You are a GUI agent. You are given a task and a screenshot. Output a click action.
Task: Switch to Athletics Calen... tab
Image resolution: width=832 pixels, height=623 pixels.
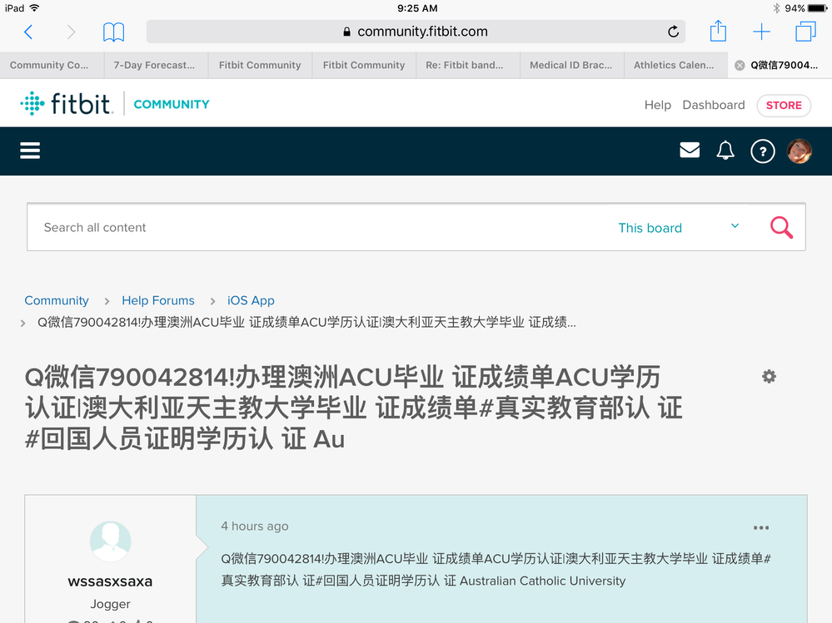(x=676, y=65)
